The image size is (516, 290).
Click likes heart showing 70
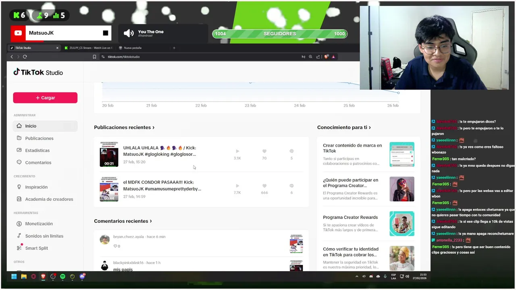coord(264,151)
